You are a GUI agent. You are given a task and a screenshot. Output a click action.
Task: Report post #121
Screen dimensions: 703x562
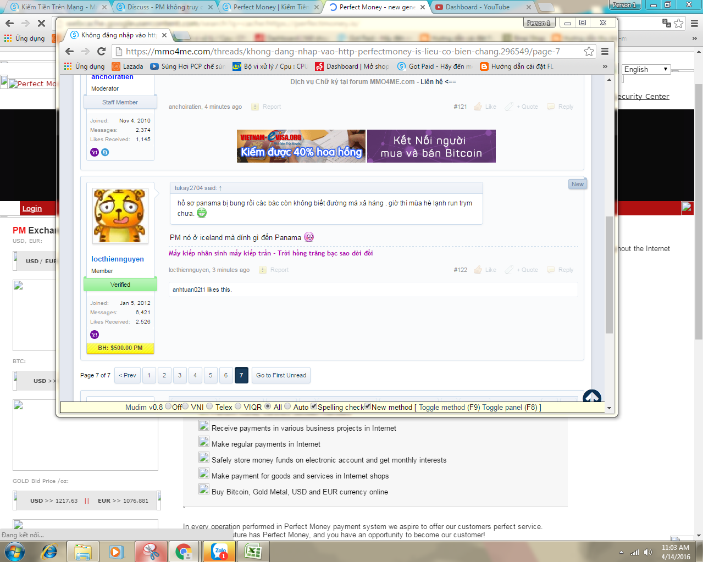[266, 107]
